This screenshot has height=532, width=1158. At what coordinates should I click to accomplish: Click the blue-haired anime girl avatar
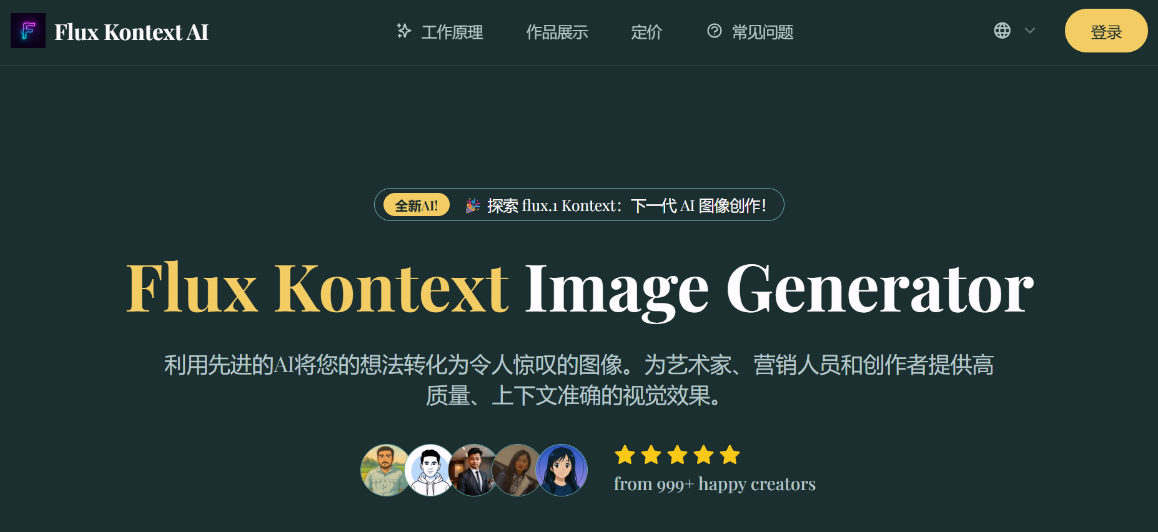point(562,470)
